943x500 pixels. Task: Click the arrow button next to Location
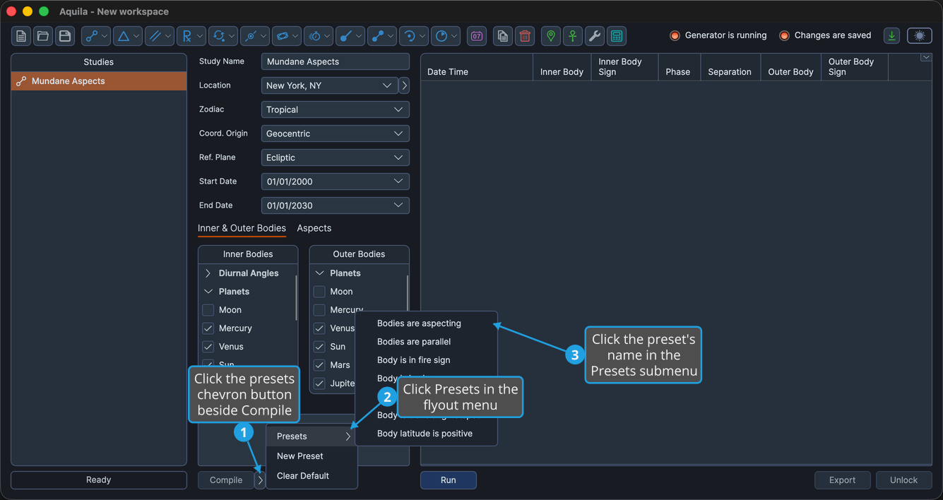tap(404, 85)
